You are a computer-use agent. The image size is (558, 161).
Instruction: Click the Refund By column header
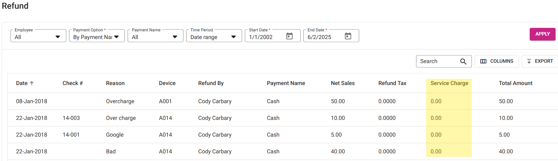click(211, 83)
